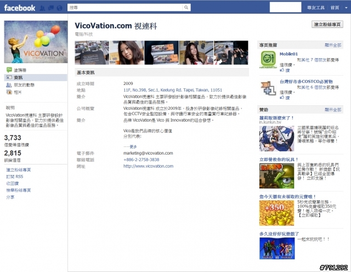
Task: Open second photo thumbnail of woman
Action: pos(127,53)
